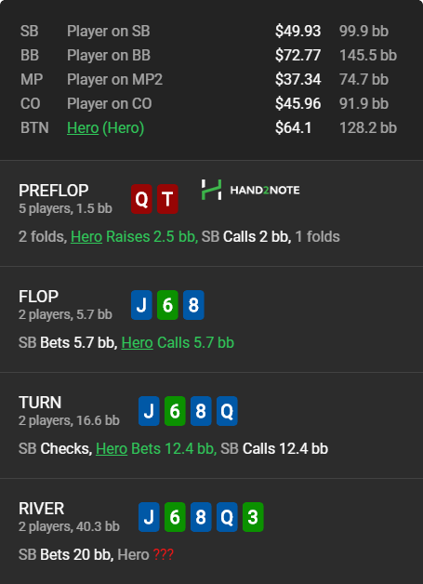The width and height of the screenshot is (423, 584).
Task: Click the PREFLOP section heading
Action: tap(54, 191)
